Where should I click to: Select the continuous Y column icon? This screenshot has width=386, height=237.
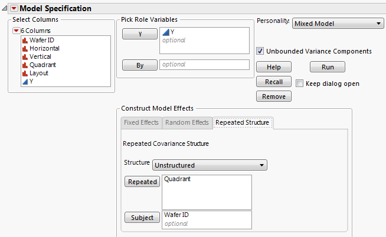click(x=25, y=82)
